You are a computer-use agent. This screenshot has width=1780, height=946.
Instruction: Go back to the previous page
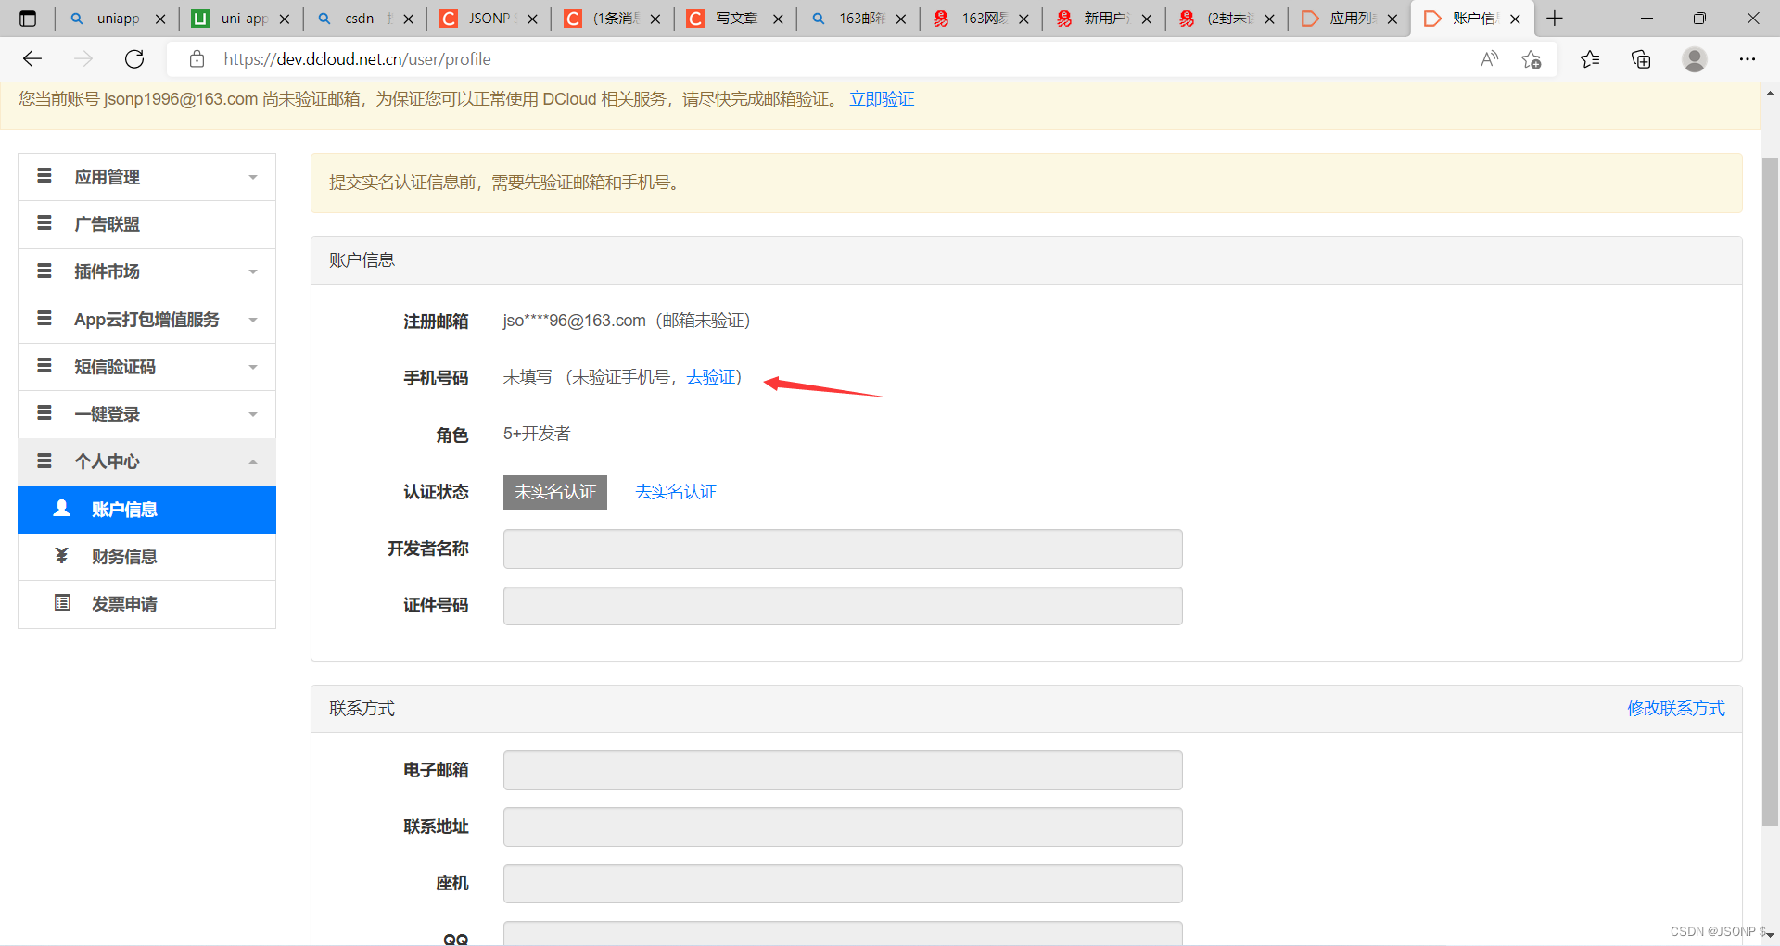[x=32, y=59]
